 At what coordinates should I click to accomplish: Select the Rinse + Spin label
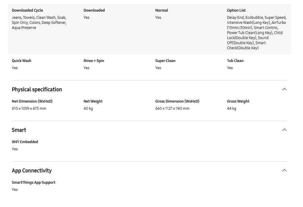click(x=94, y=61)
